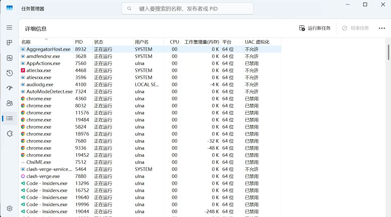The height and width of the screenshot is (217, 391).
Task: Open the hamburger navigation menu
Action: [9, 27]
